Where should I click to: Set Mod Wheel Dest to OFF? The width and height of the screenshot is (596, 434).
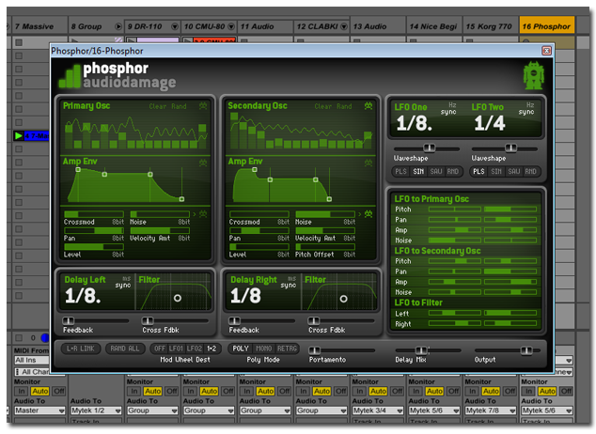pyautogui.click(x=160, y=349)
